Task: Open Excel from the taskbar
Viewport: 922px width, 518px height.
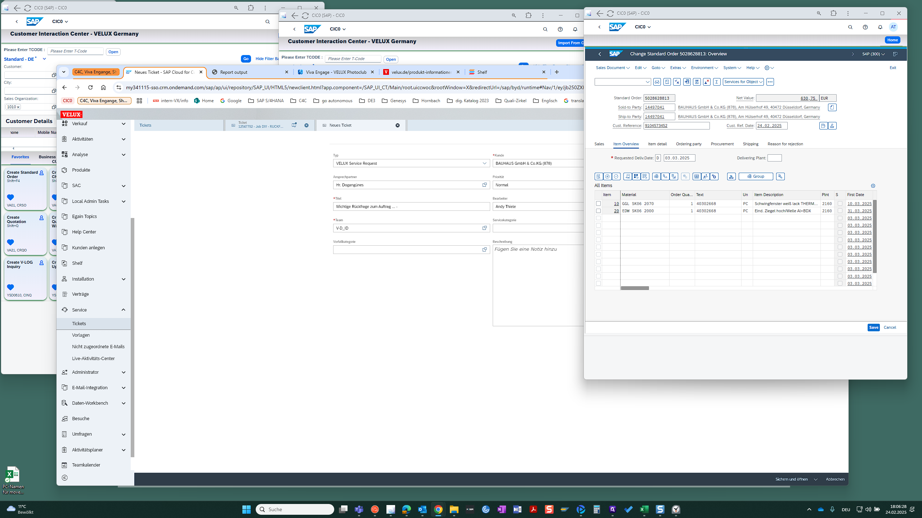Action: click(x=644, y=509)
